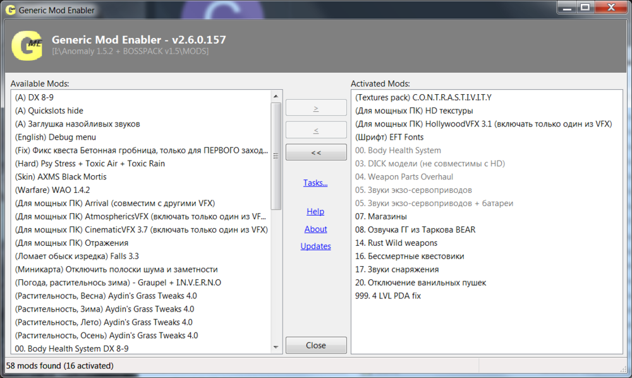Viewport: 632px width, 378px height.
Task: Open the Tasks... link
Action: click(x=315, y=183)
